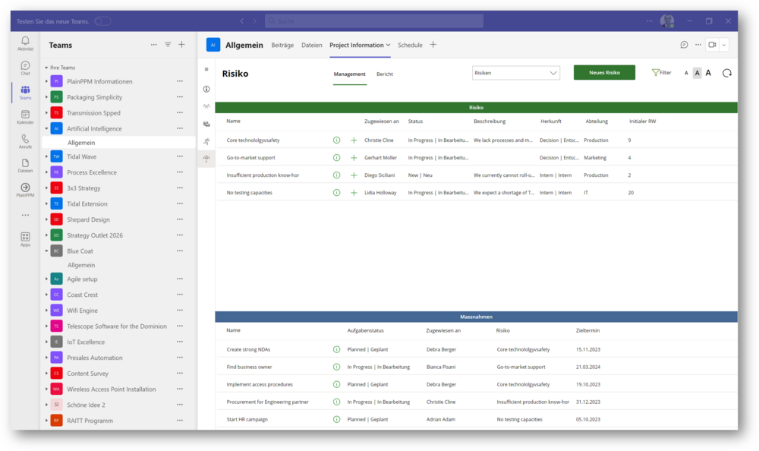The width and height of the screenshot is (759, 451).
Task: Toggle the 'Testen Sie das neue Teams' switch
Action: point(102,21)
